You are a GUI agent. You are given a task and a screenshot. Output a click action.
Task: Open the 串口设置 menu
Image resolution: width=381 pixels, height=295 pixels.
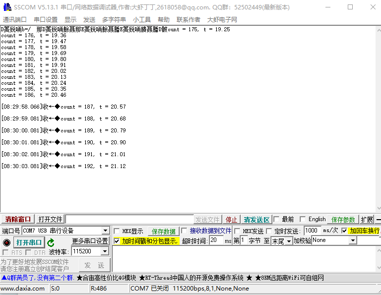pos(46,19)
